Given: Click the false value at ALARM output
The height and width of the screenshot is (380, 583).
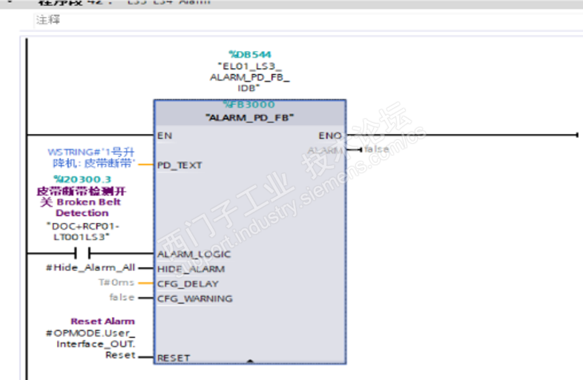Looking at the screenshot, I should 376,150.
